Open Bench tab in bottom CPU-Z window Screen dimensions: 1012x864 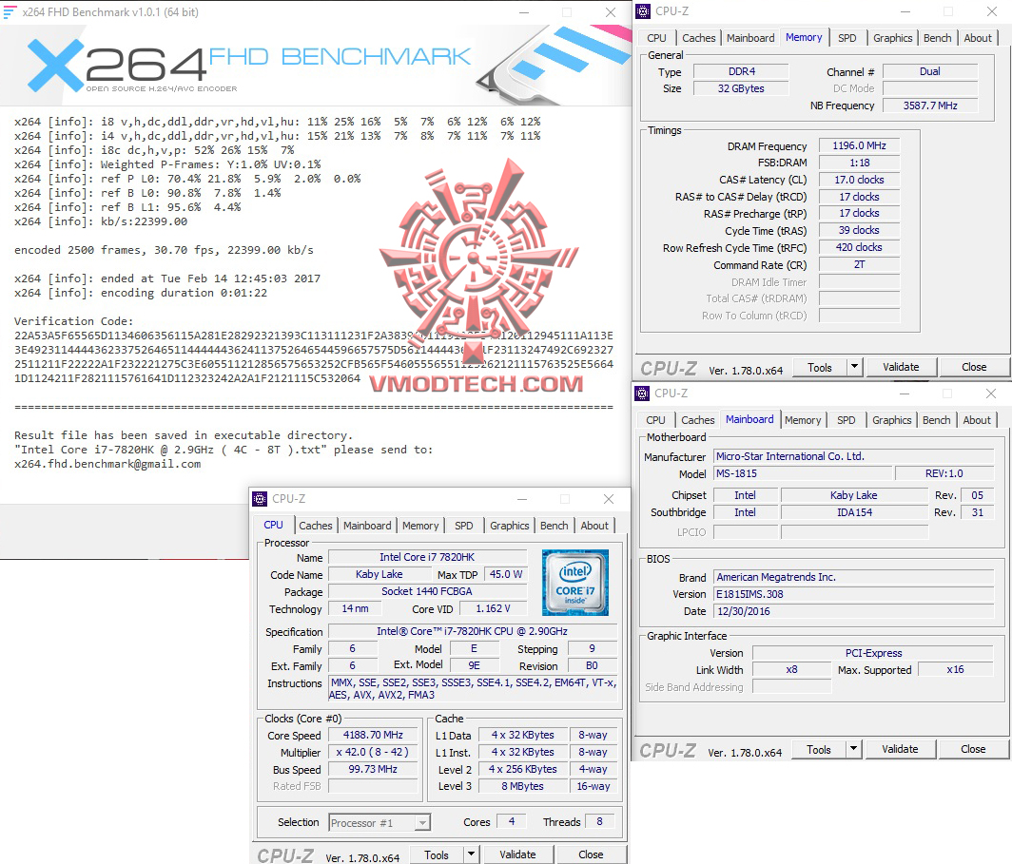click(554, 526)
